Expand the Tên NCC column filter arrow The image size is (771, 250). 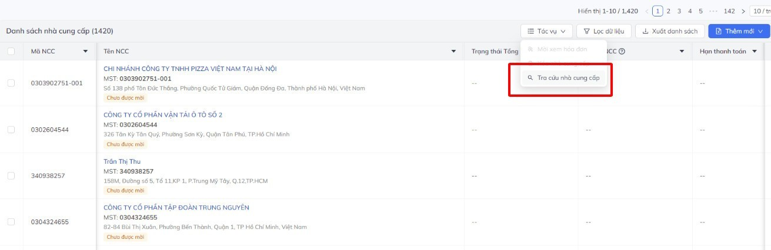(453, 52)
